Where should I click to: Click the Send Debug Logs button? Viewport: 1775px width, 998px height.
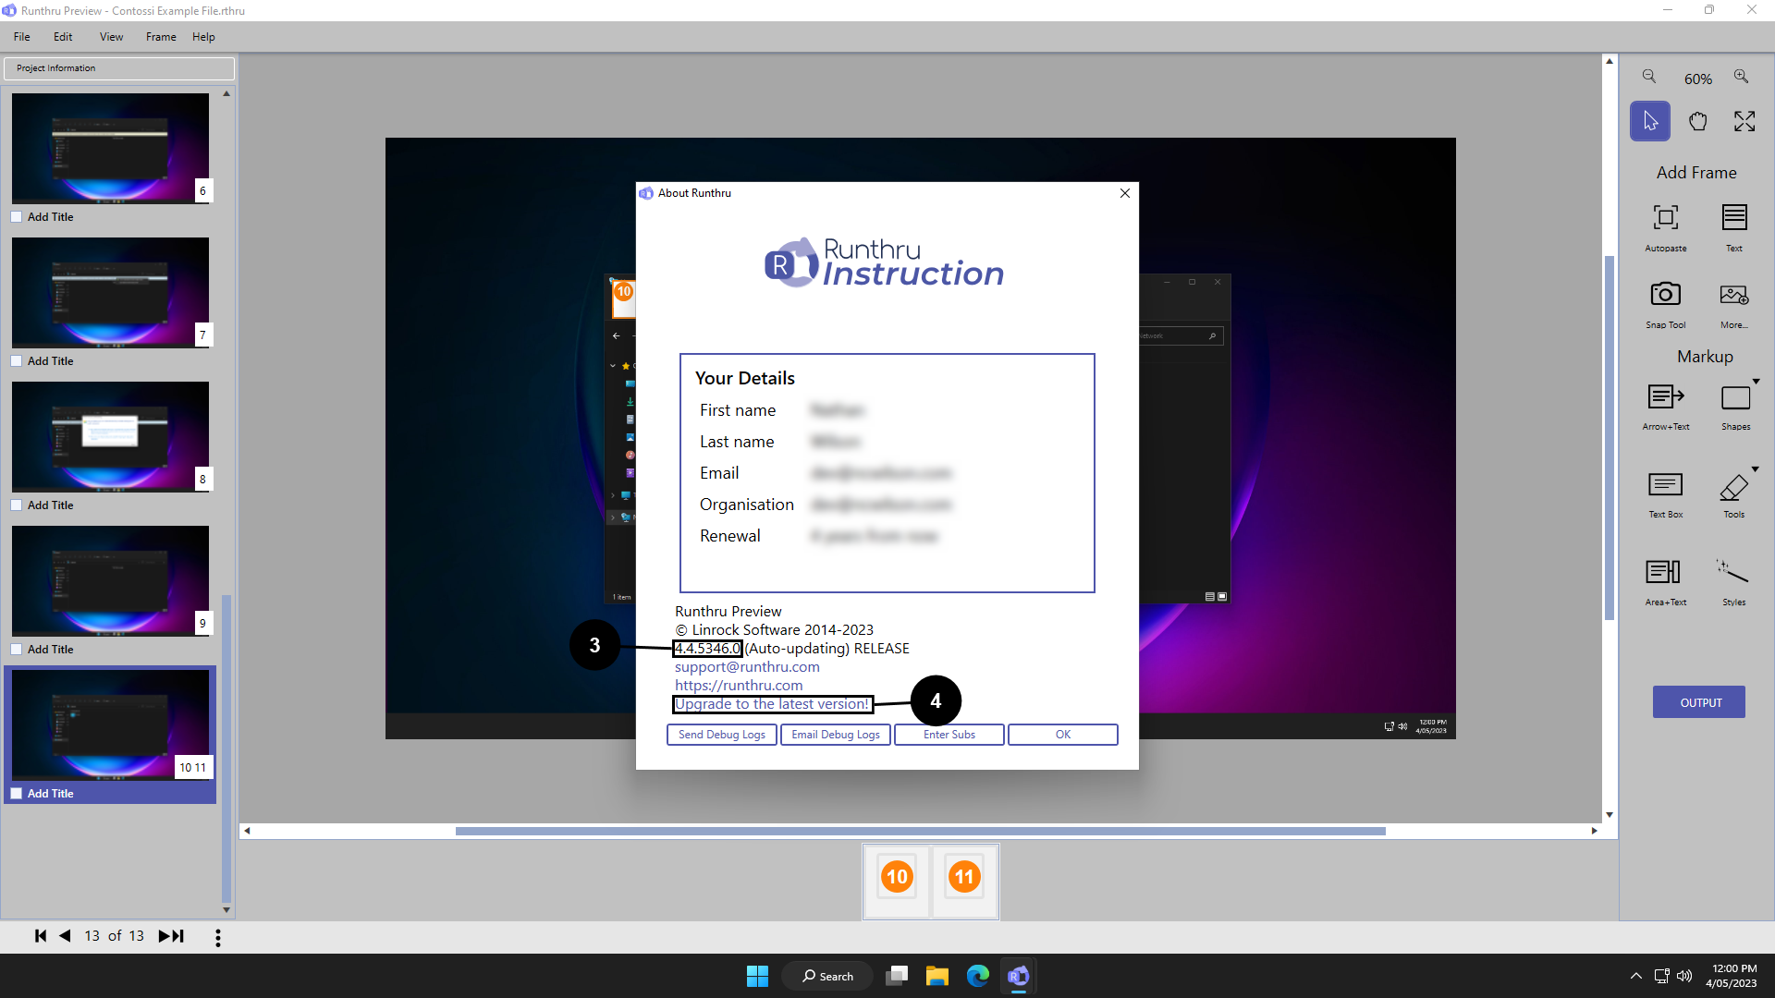click(721, 735)
